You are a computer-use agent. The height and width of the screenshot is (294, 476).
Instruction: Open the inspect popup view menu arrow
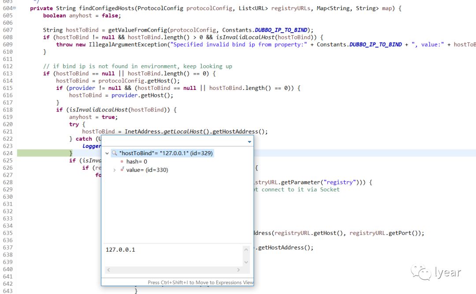249,141
